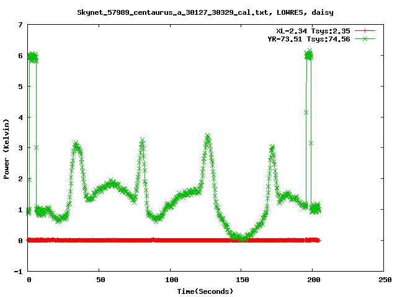Click the y-axis tick label 0
This screenshot has width=397, height=297.
(x=20, y=241)
